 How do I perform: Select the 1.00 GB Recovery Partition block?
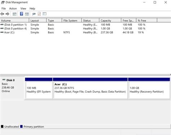tap(149, 89)
